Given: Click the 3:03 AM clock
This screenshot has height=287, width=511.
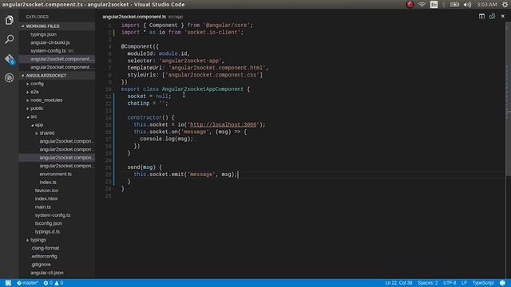Looking at the screenshot, I should (486, 5).
